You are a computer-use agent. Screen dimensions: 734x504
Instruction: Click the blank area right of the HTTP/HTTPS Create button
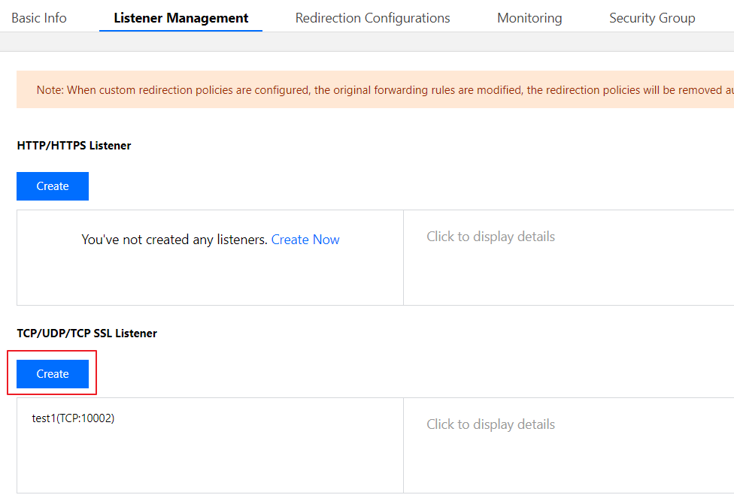click(x=376, y=186)
